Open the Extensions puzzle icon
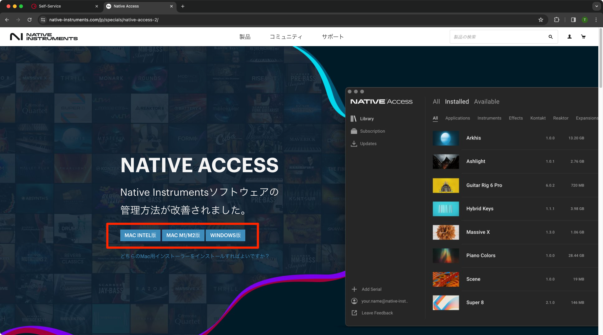The image size is (603, 335). click(557, 20)
